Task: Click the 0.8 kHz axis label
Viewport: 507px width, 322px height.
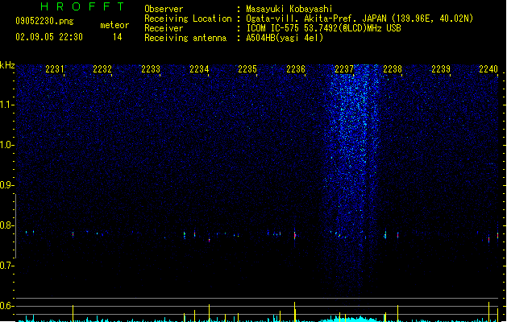Action: (7, 225)
